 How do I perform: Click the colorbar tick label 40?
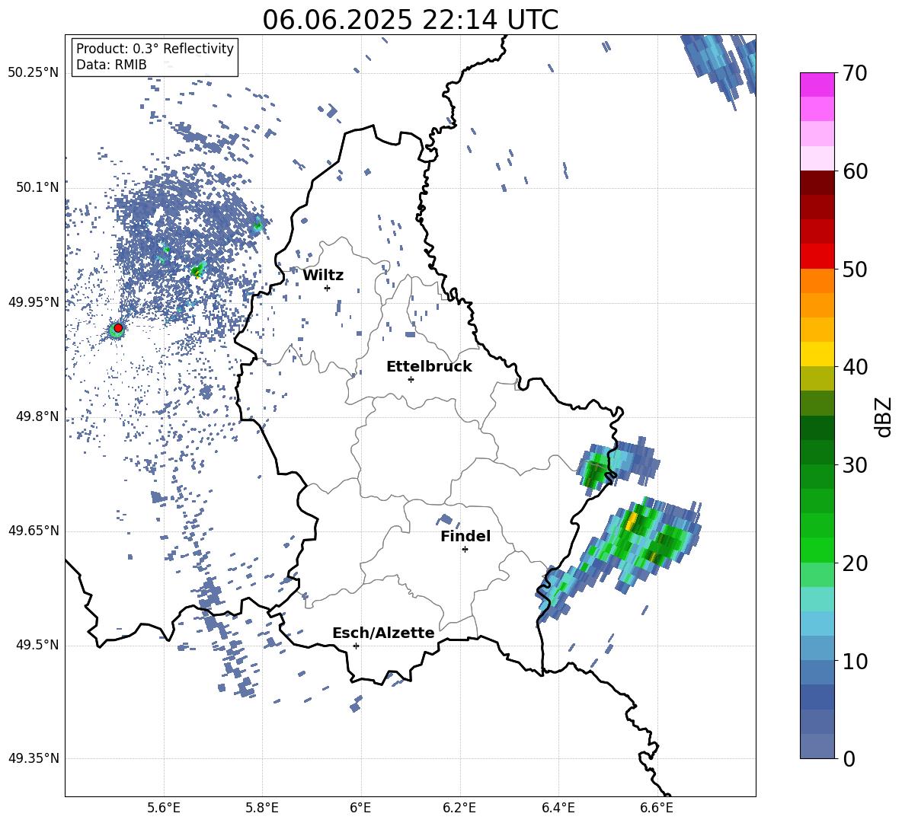pyautogui.click(x=856, y=367)
